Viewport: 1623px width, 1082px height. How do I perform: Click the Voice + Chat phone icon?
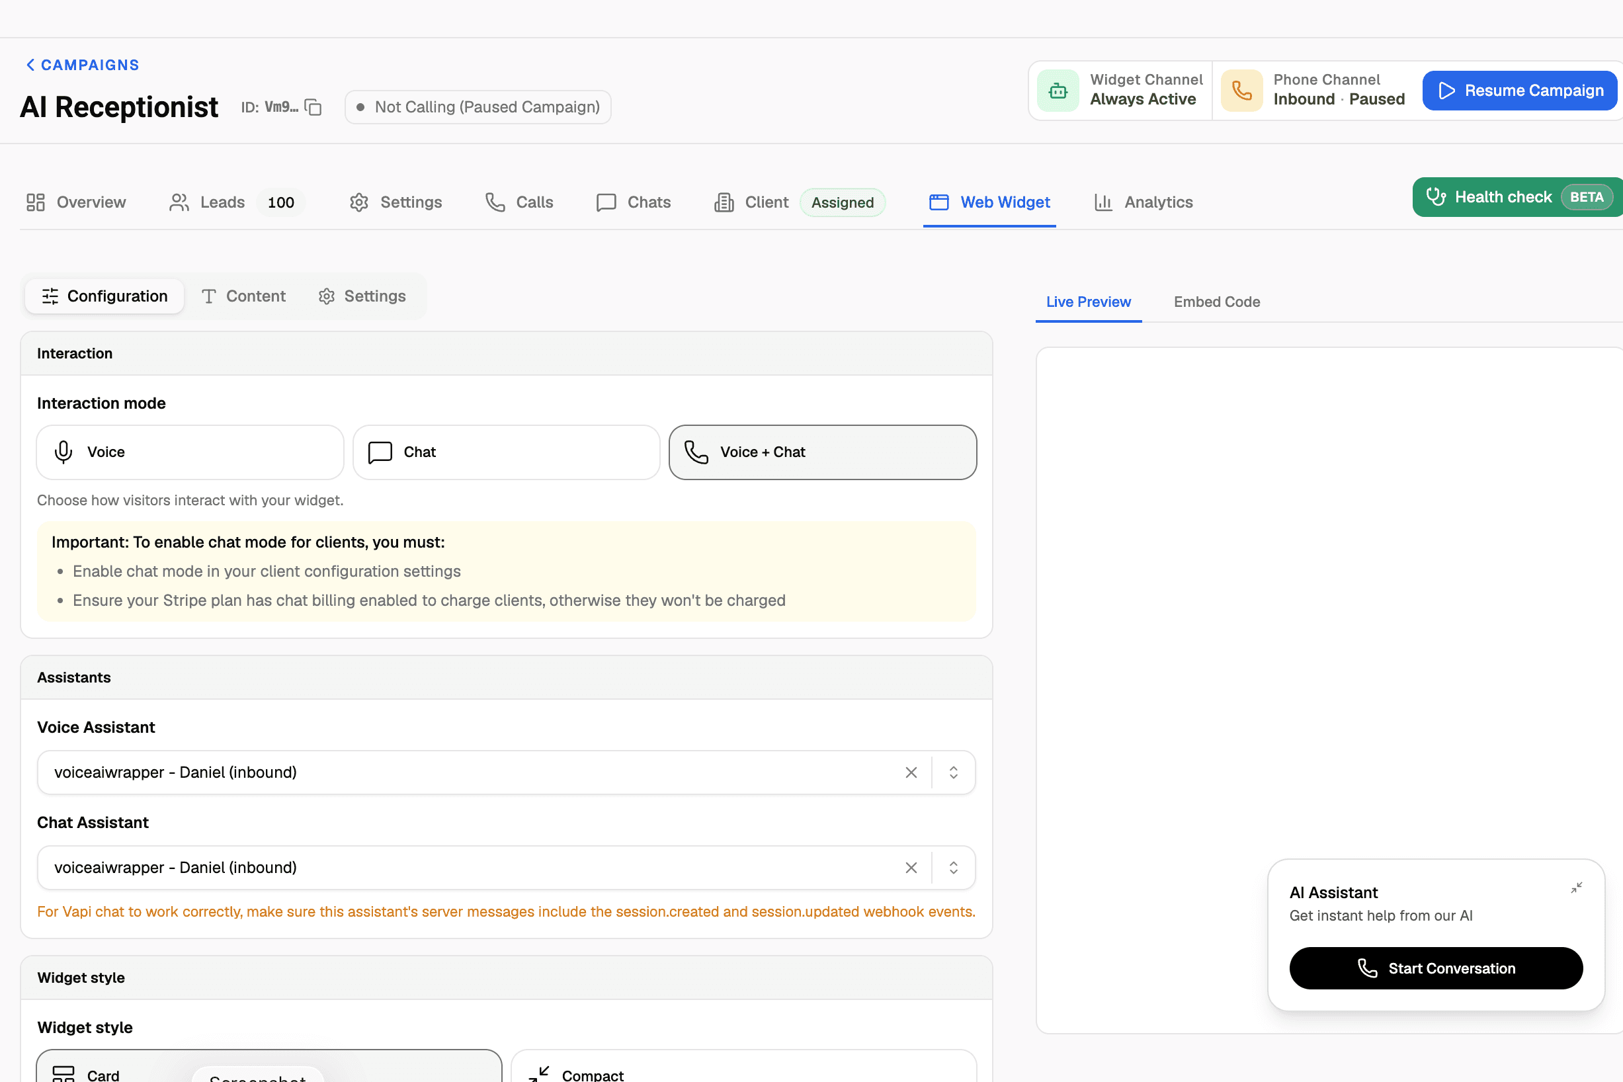coord(696,452)
